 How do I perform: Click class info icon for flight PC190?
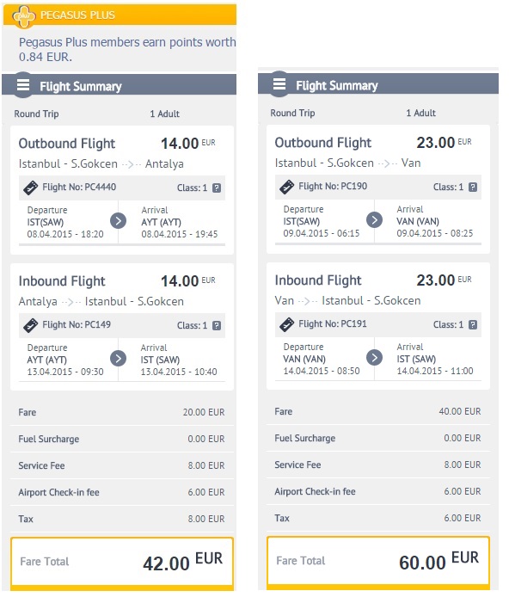tap(473, 187)
